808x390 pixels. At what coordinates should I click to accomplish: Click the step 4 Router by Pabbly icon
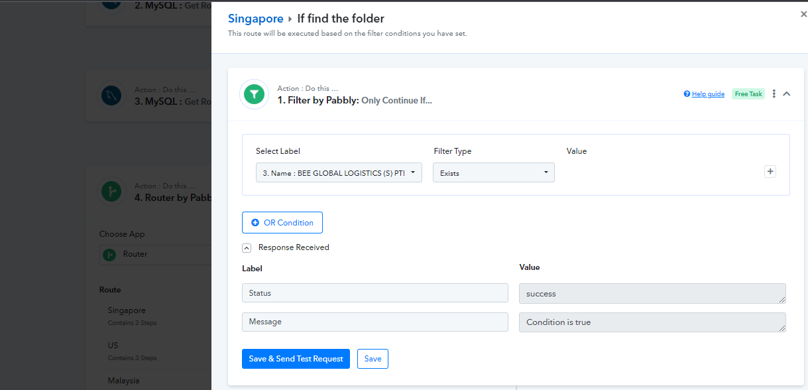click(110, 192)
